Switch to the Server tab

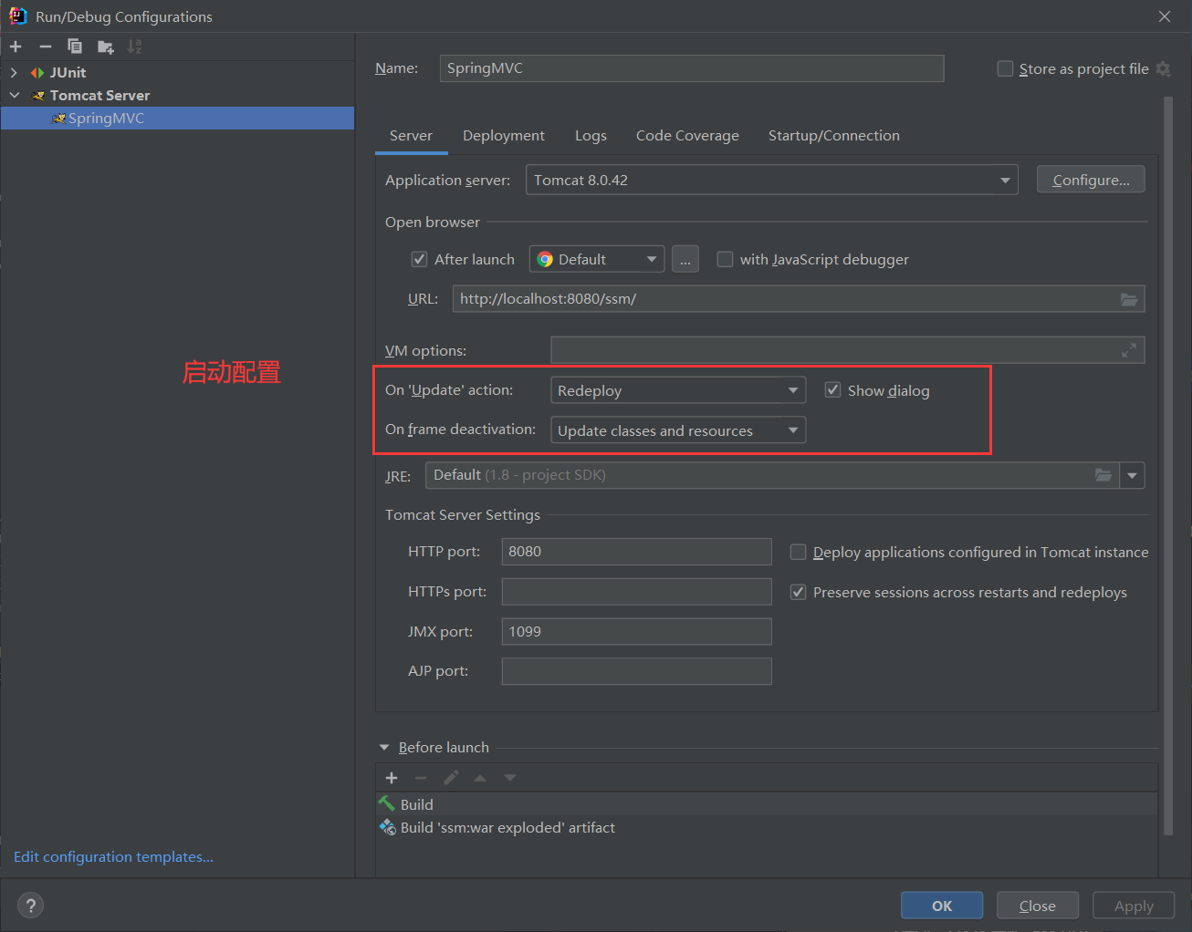pyautogui.click(x=411, y=136)
